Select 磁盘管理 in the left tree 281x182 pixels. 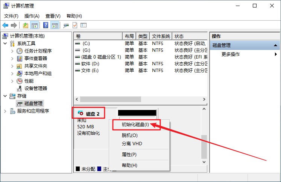pyautogui.click(x=33, y=104)
